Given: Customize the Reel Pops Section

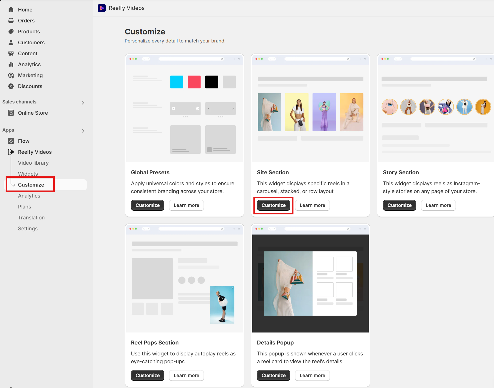Looking at the screenshot, I should click(148, 375).
